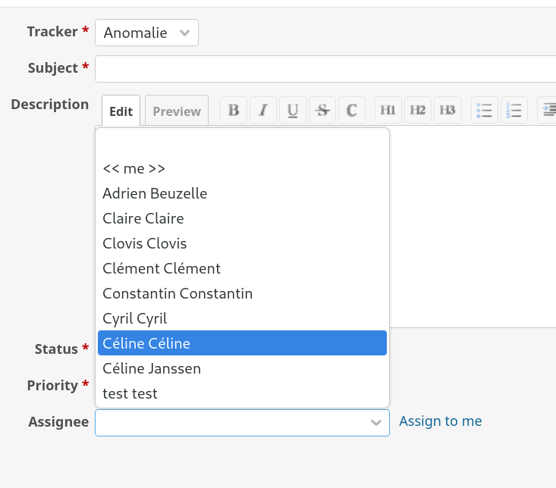Focus the Subject text field

(x=325, y=69)
